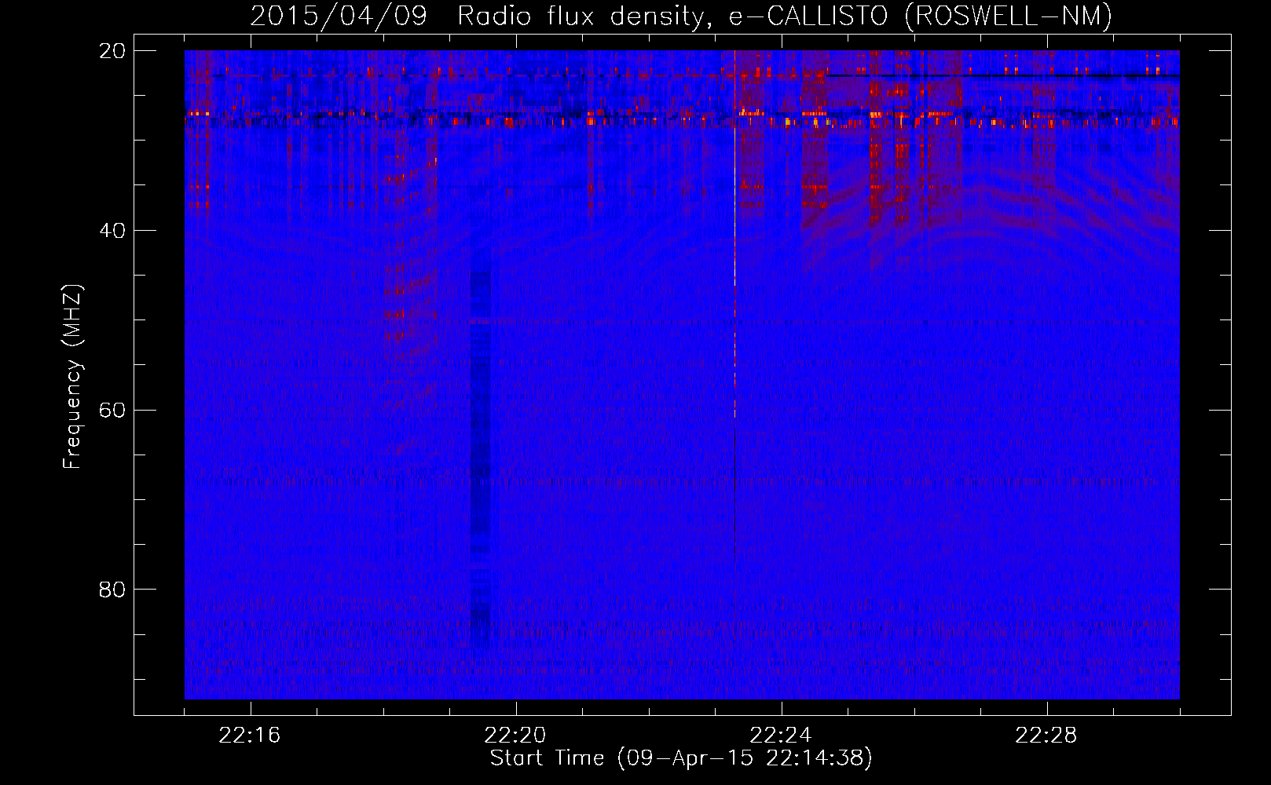The image size is (1271, 785).
Task: Click the 22:24 time tick label
Action: 781,736
